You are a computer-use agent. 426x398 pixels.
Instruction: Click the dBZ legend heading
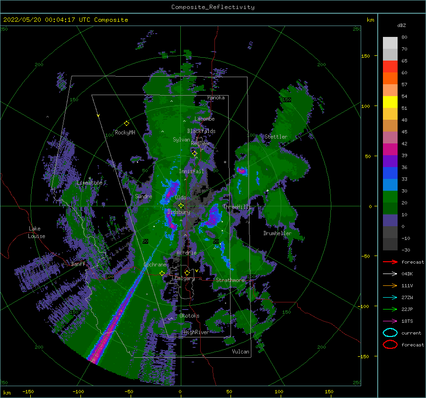(x=401, y=25)
